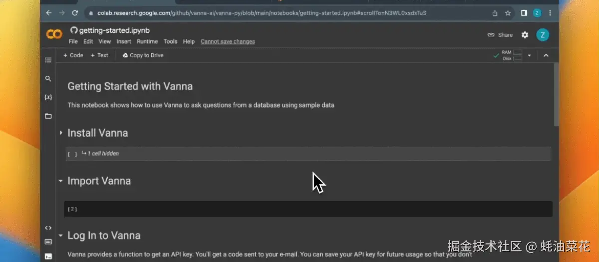Open the Chrome three-dot menu

tap(550, 13)
